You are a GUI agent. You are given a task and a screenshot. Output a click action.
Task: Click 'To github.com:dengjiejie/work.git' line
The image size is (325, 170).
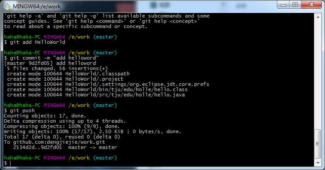click(54, 142)
